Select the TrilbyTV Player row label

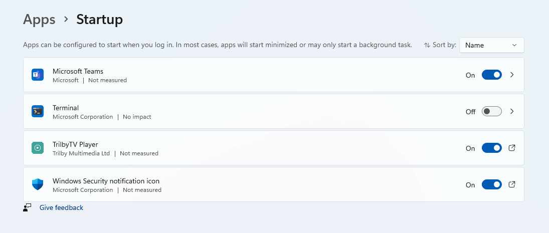pos(75,144)
